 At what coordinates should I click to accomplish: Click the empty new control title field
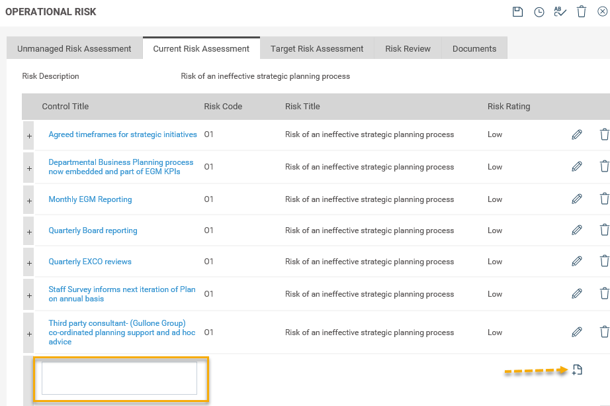coord(119,378)
